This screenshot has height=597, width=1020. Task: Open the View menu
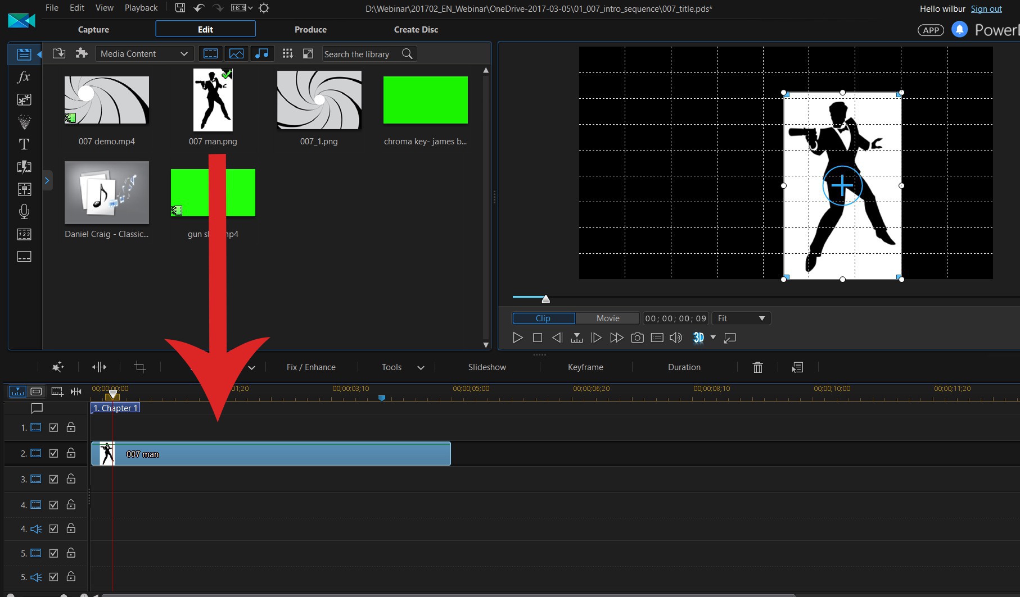pyautogui.click(x=105, y=8)
